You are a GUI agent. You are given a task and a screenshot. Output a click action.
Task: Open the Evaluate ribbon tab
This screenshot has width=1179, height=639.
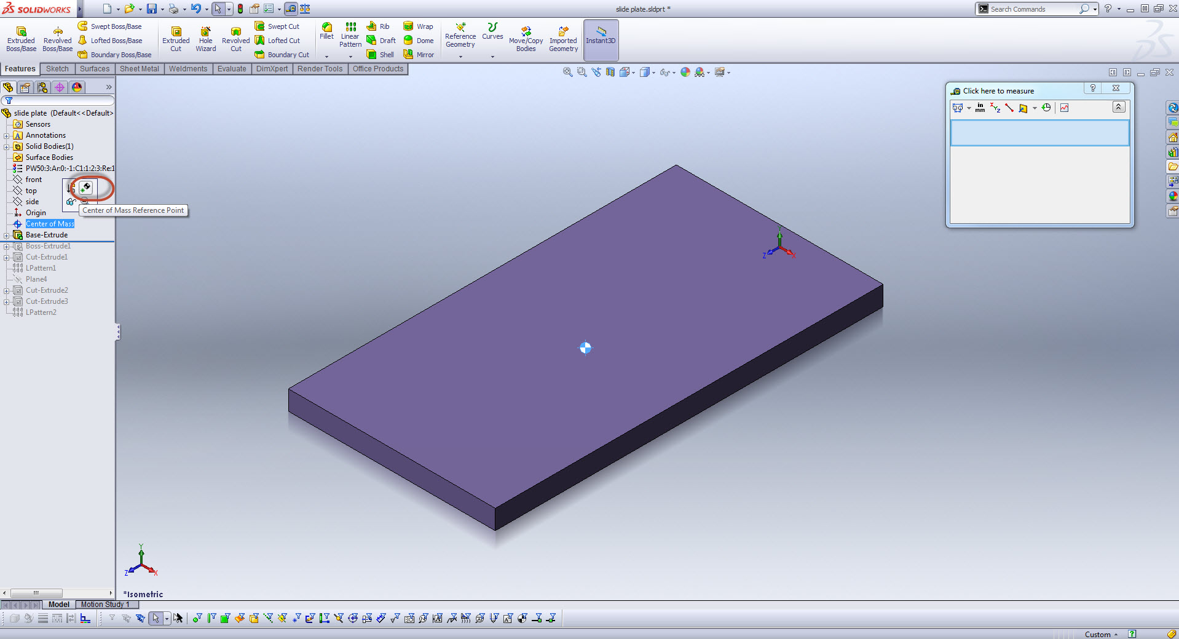pos(232,68)
